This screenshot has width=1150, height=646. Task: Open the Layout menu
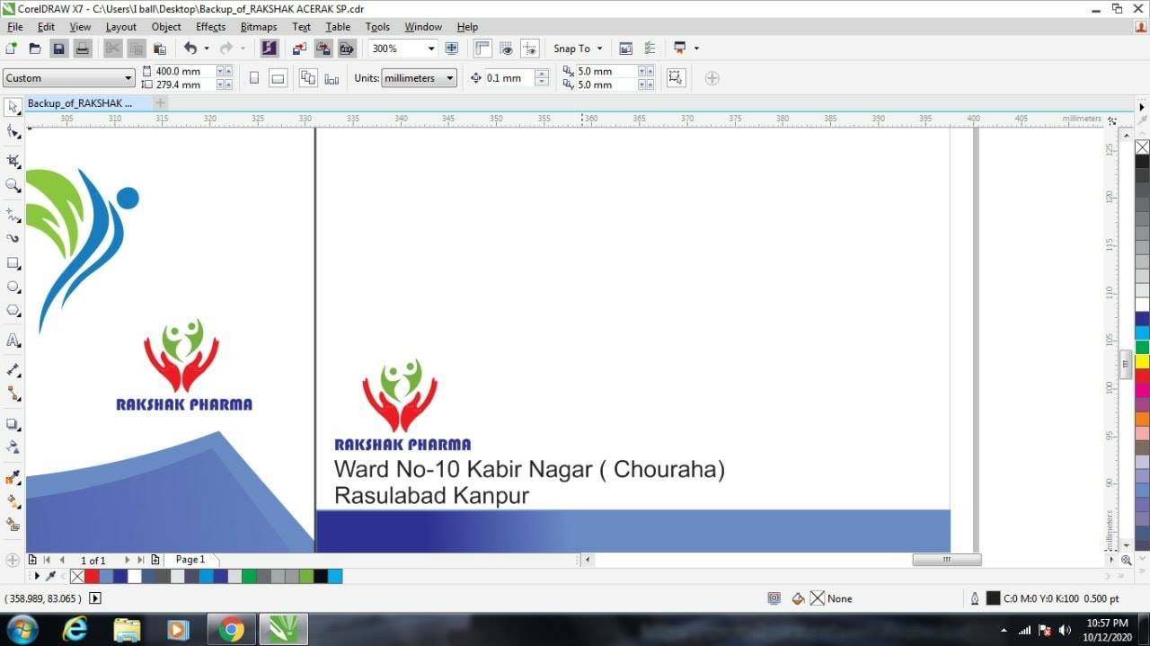[121, 27]
